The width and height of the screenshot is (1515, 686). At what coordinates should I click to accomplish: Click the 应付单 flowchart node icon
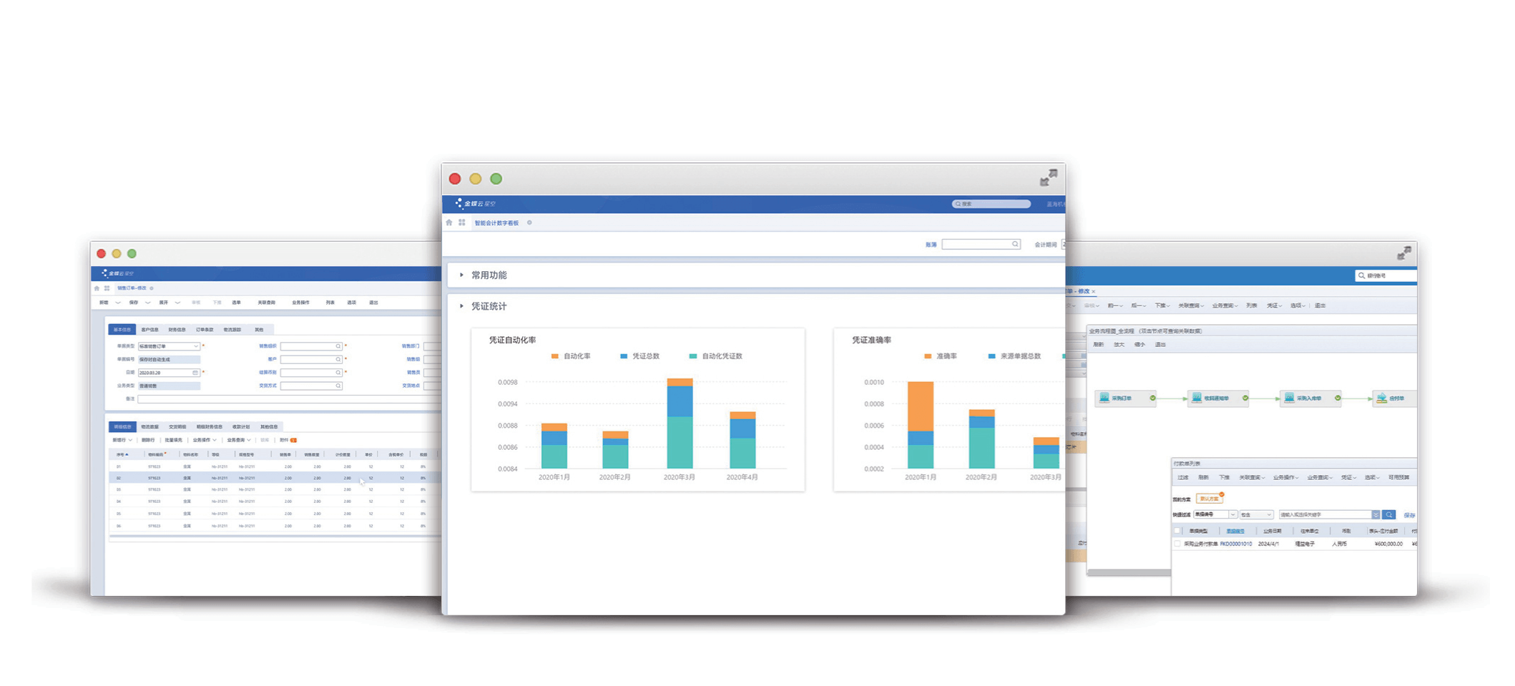[1382, 398]
